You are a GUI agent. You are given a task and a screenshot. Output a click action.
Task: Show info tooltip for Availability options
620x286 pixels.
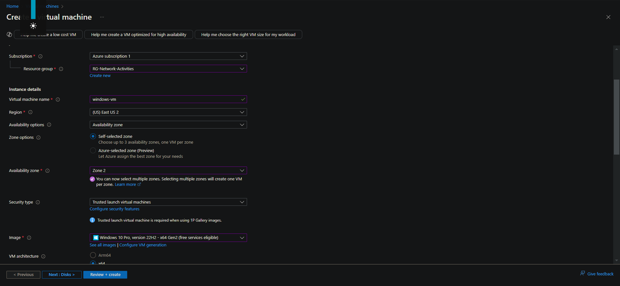tap(49, 125)
